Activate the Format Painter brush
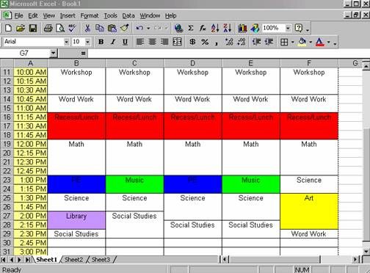The width and height of the screenshot is (370, 273). [125, 28]
